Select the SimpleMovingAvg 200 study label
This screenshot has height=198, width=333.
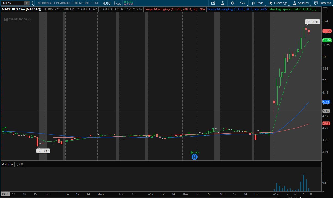[171, 9]
